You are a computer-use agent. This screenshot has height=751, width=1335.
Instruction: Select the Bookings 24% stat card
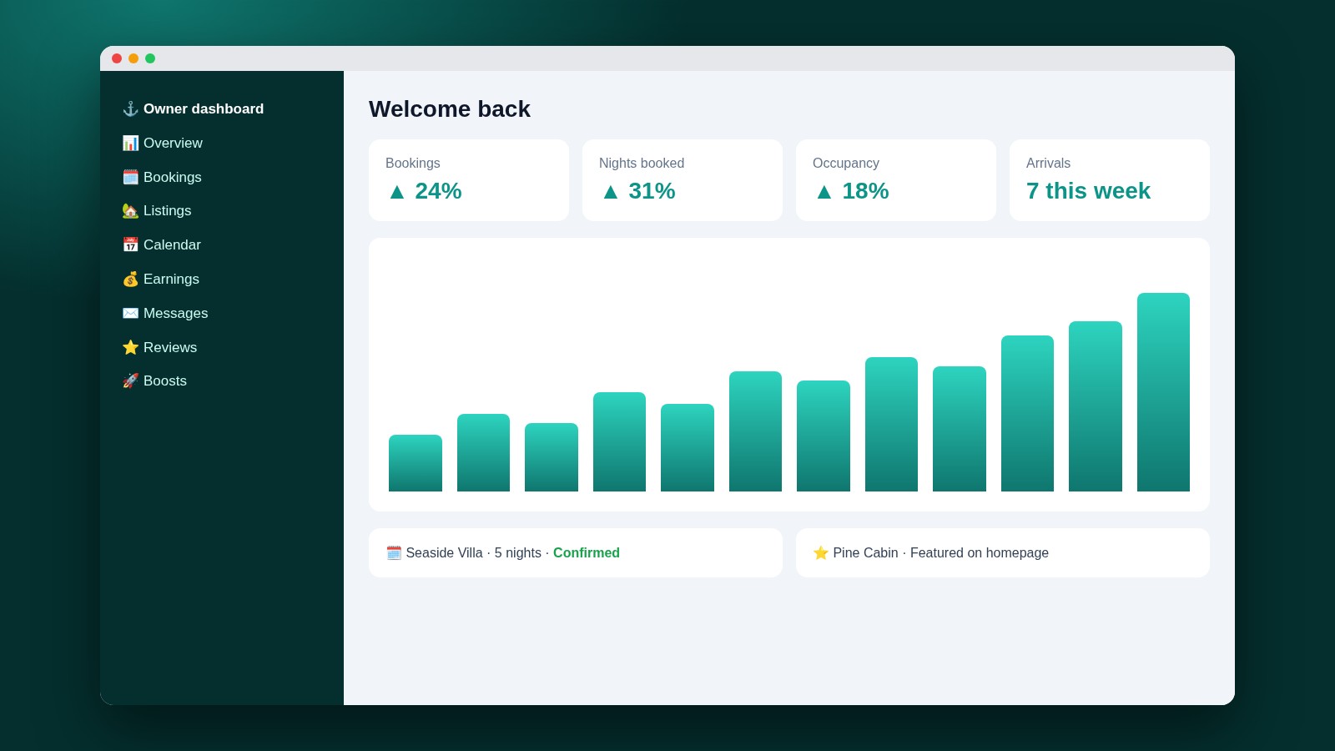point(469,180)
